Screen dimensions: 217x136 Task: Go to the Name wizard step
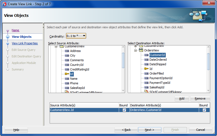click(x=15, y=30)
